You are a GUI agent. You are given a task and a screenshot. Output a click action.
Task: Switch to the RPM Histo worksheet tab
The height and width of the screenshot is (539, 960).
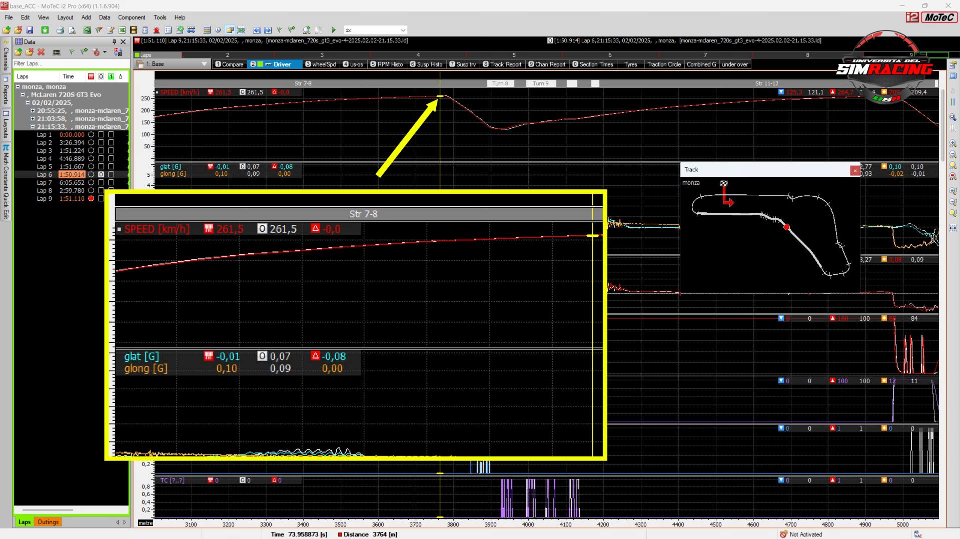pyautogui.click(x=386, y=64)
